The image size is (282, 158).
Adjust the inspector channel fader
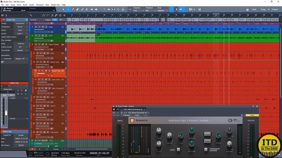[6, 113]
